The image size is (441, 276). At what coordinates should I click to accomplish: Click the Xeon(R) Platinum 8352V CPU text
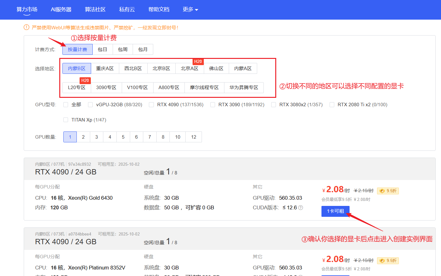pyautogui.click(x=97, y=268)
